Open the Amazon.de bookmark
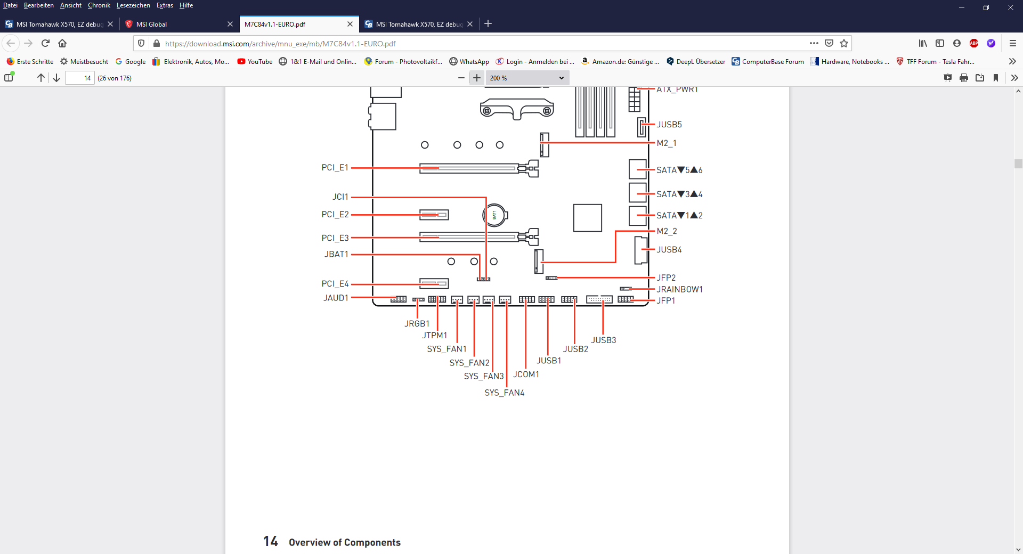The height and width of the screenshot is (554, 1023). pyautogui.click(x=621, y=61)
